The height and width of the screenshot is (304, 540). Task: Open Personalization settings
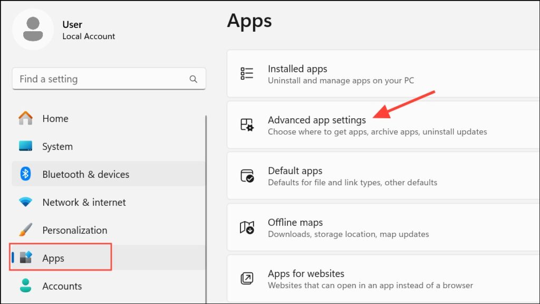click(109, 230)
